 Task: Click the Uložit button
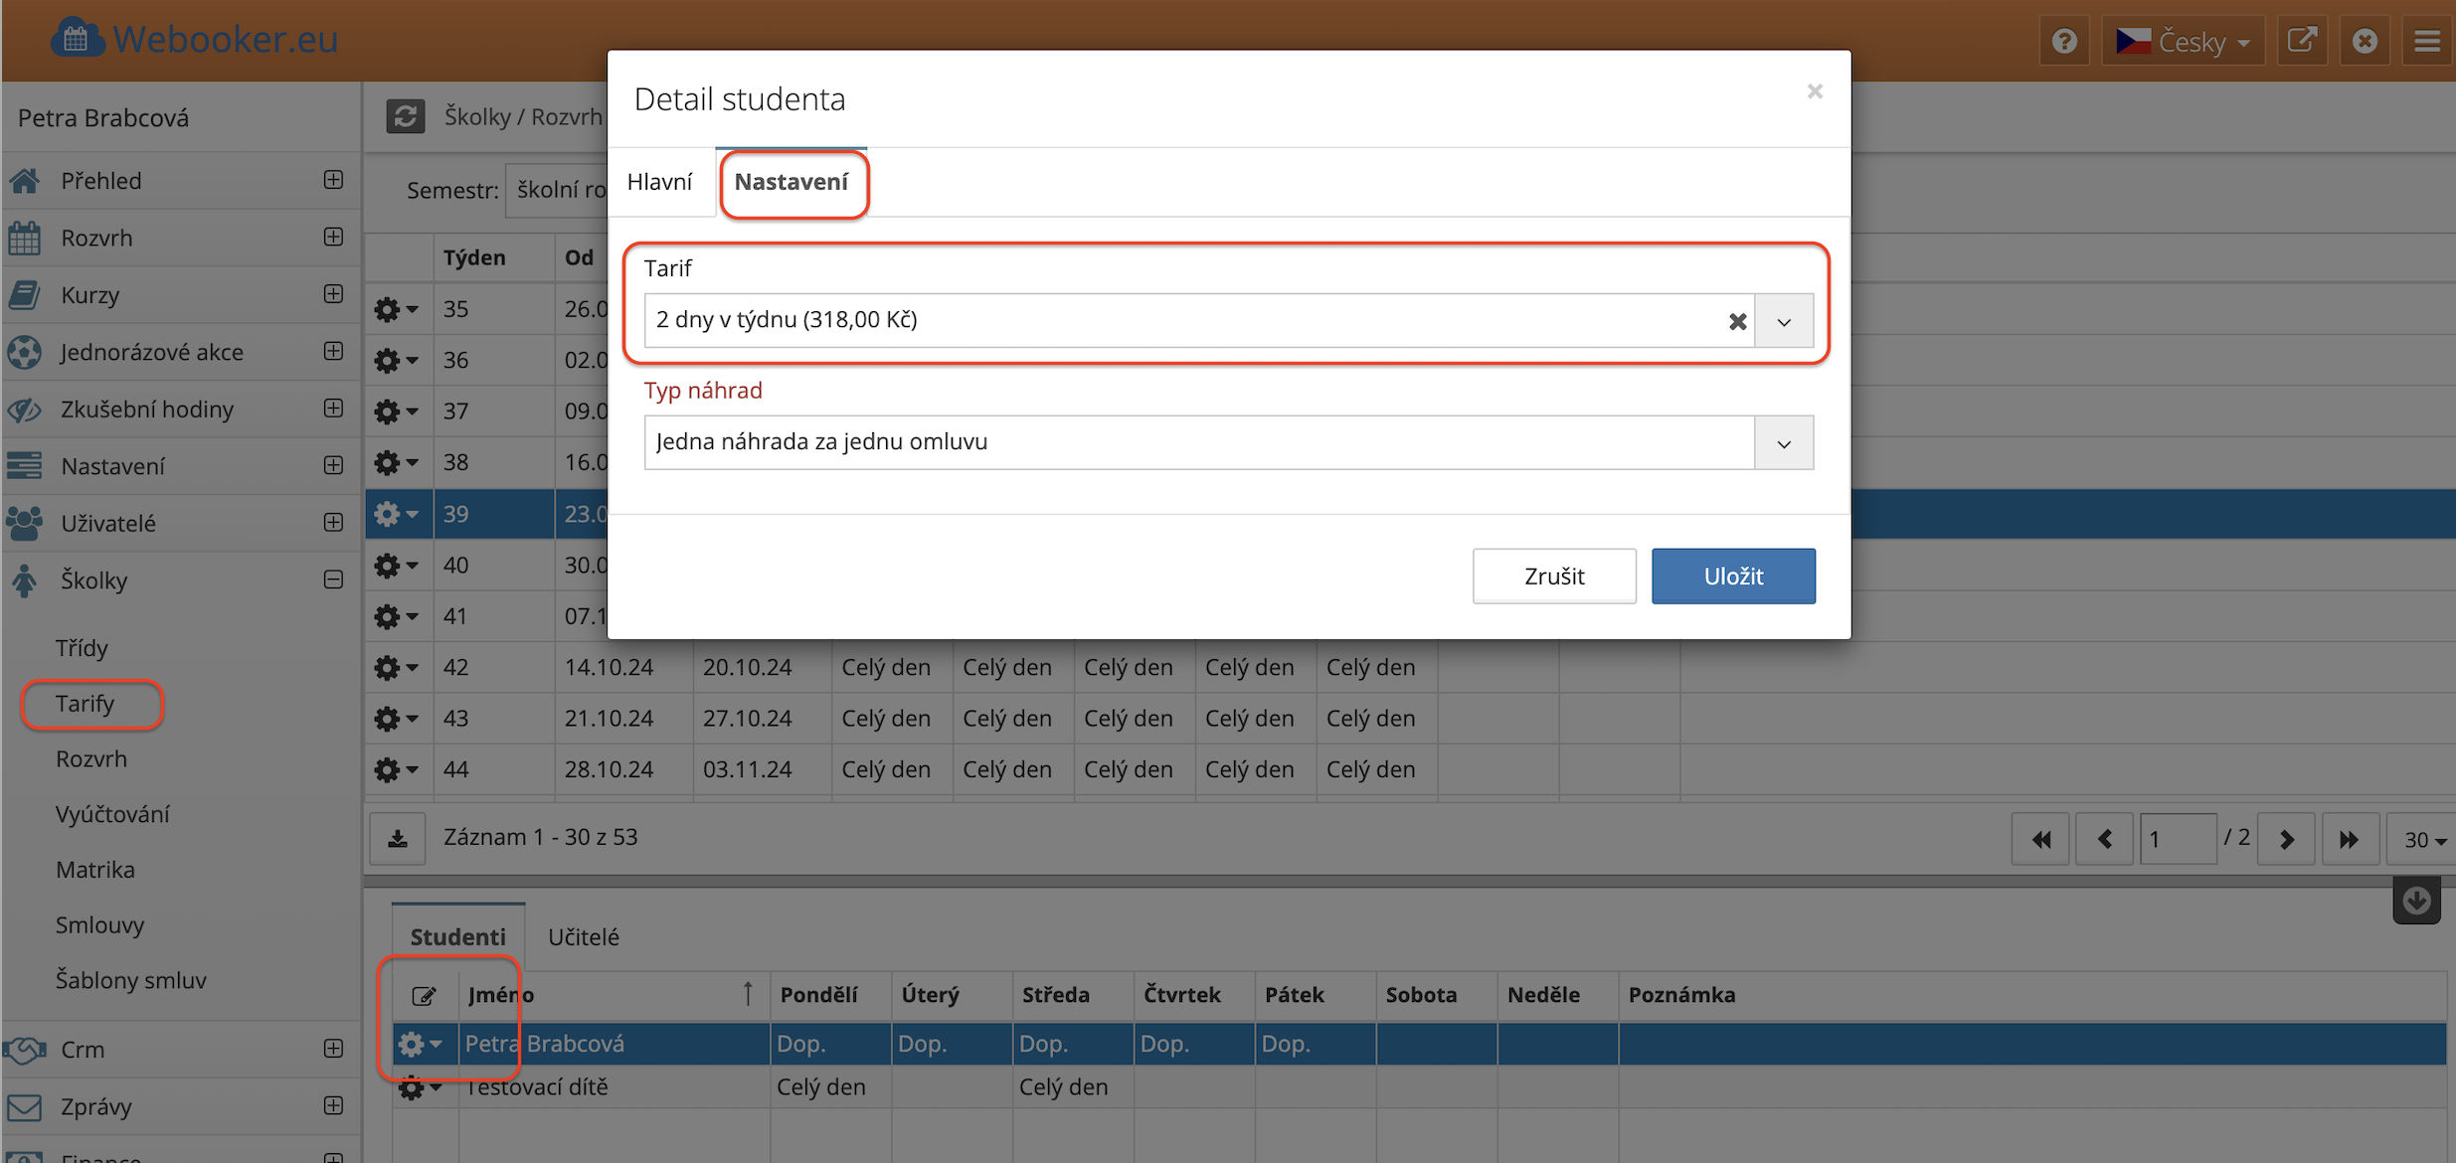(1733, 576)
